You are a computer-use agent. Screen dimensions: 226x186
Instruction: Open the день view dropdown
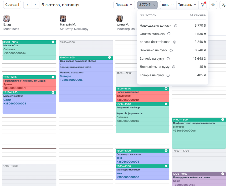168,5
